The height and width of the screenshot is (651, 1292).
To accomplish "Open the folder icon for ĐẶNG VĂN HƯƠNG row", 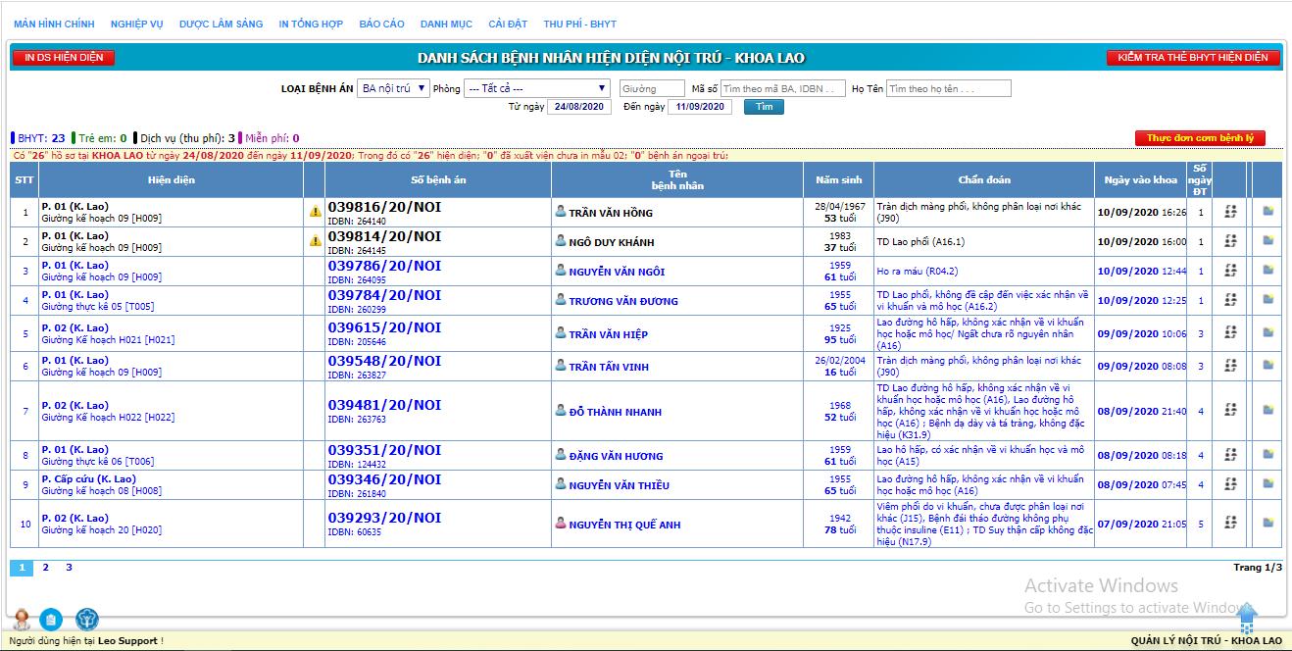I will point(1268,454).
